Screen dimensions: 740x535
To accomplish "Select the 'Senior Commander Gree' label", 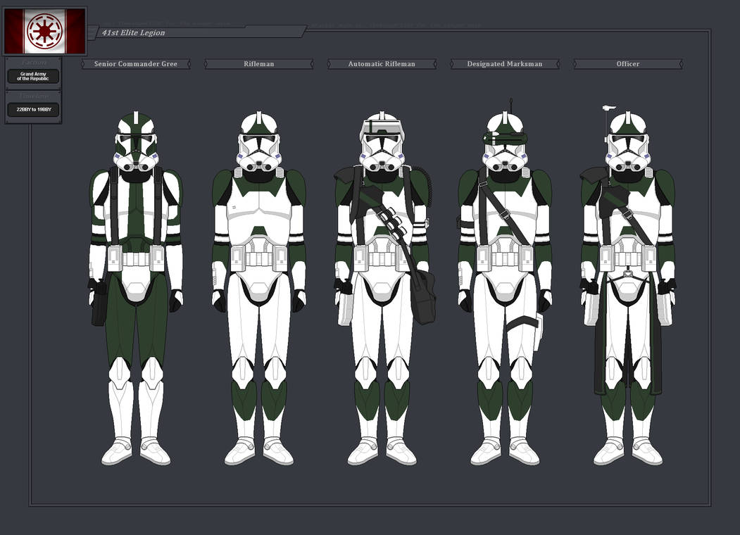I will tap(136, 63).
